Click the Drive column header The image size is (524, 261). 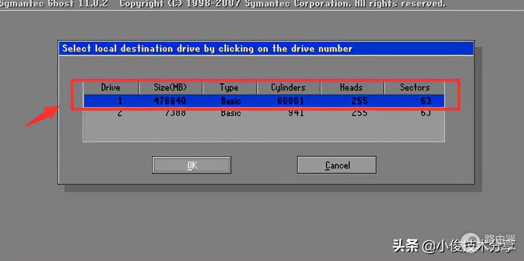(x=111, y=87)
